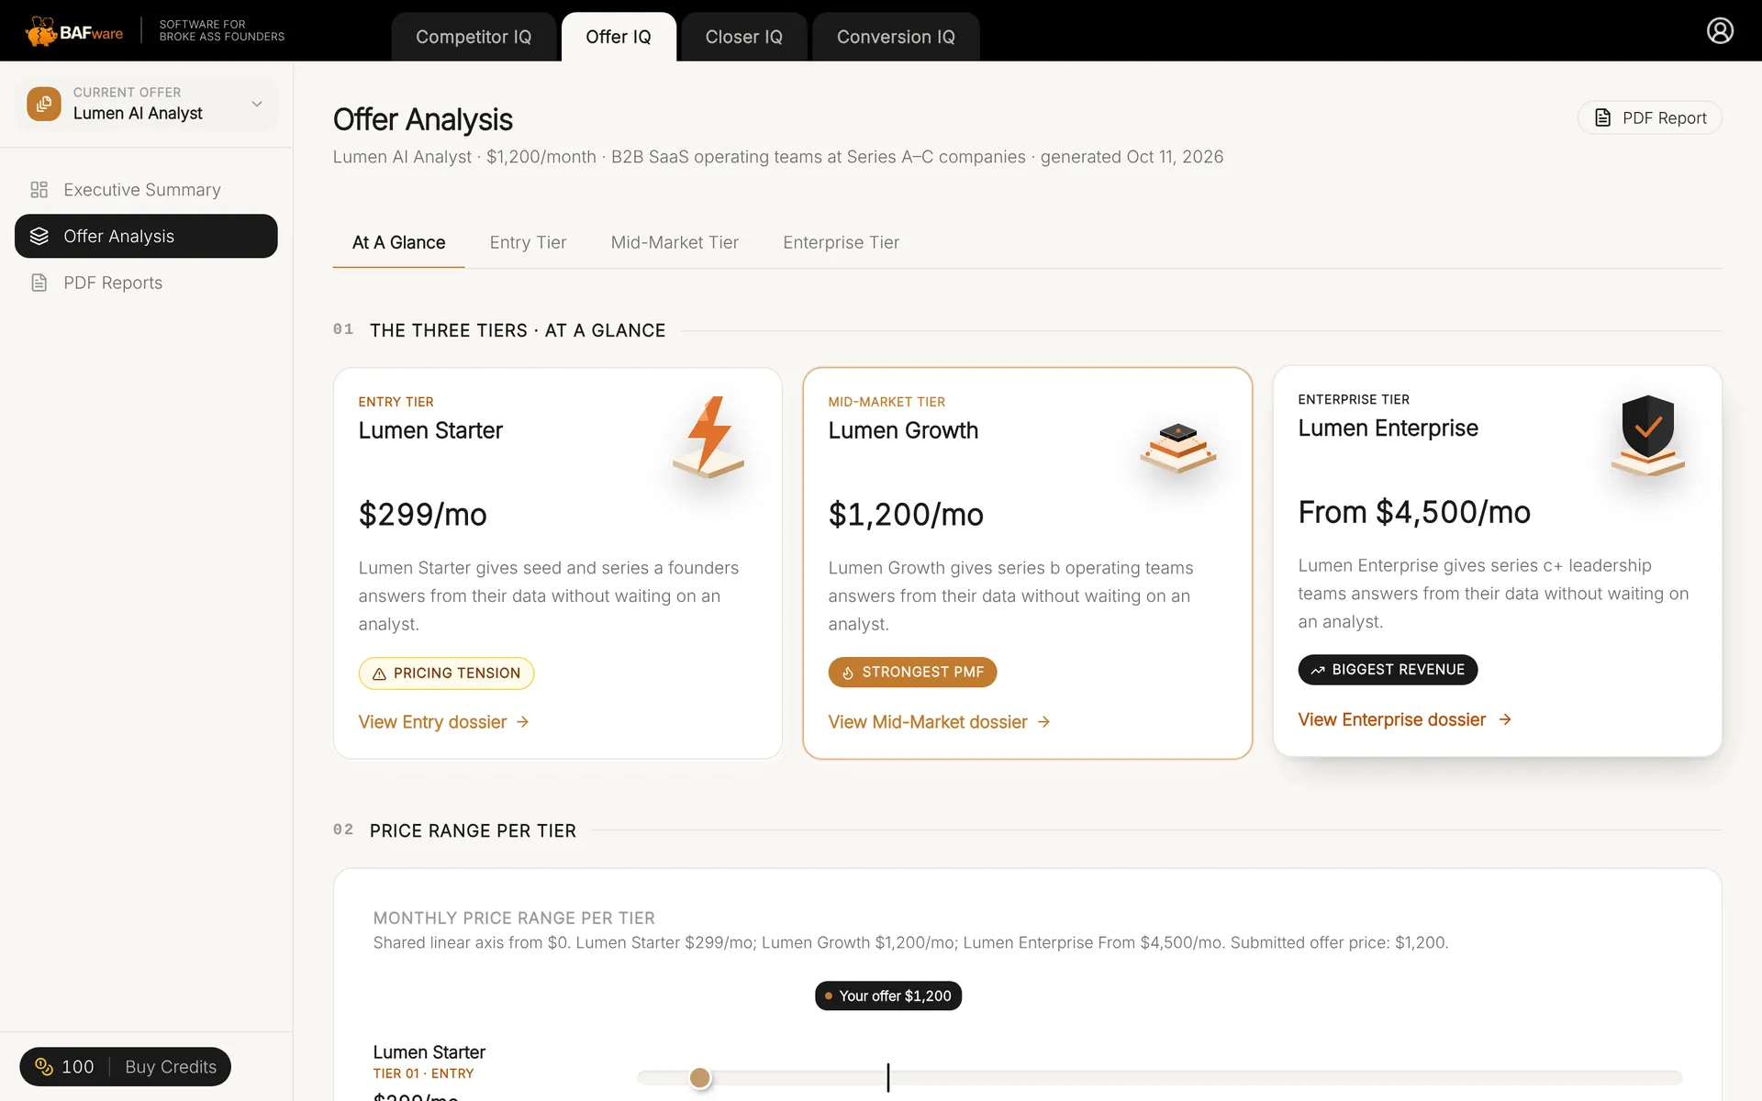Open PDF Reports in the sidebar
1762x1101 pixels.
point(146,283)
